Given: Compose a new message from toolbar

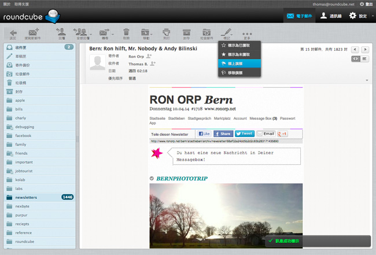Looking at the screenshot, I should coord(33,34).
